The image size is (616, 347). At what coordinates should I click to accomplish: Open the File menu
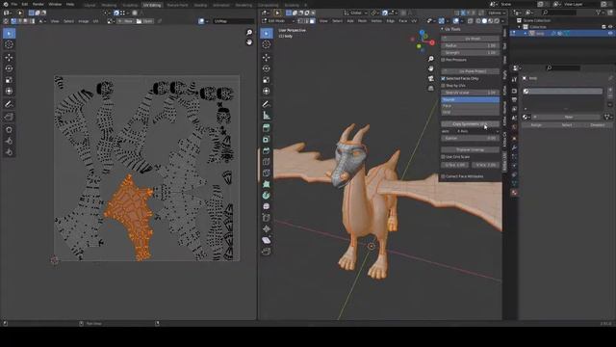14,4
